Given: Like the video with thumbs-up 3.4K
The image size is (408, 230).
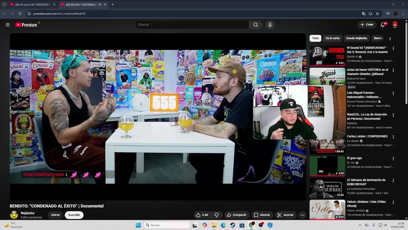Looking at the screenshot, I should coord(202,215).
